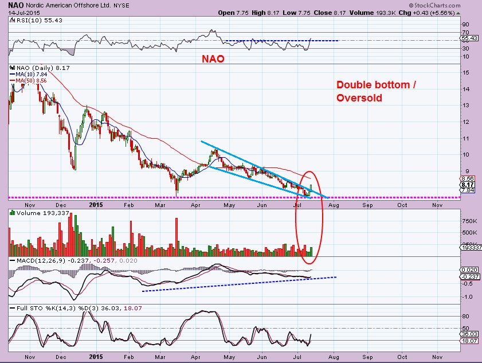Click the RSI legend icon beside RSI(10)
This screenshot has height=363, width=482.
coord(12,20)
